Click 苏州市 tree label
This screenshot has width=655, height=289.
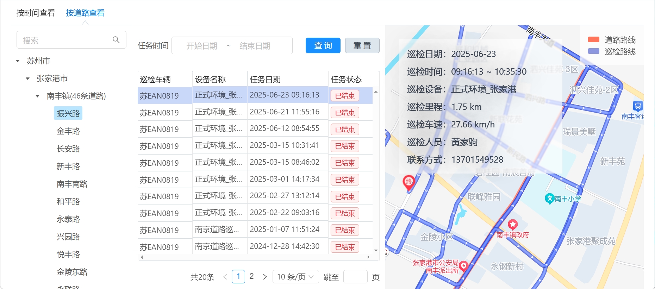coord(38,61)
